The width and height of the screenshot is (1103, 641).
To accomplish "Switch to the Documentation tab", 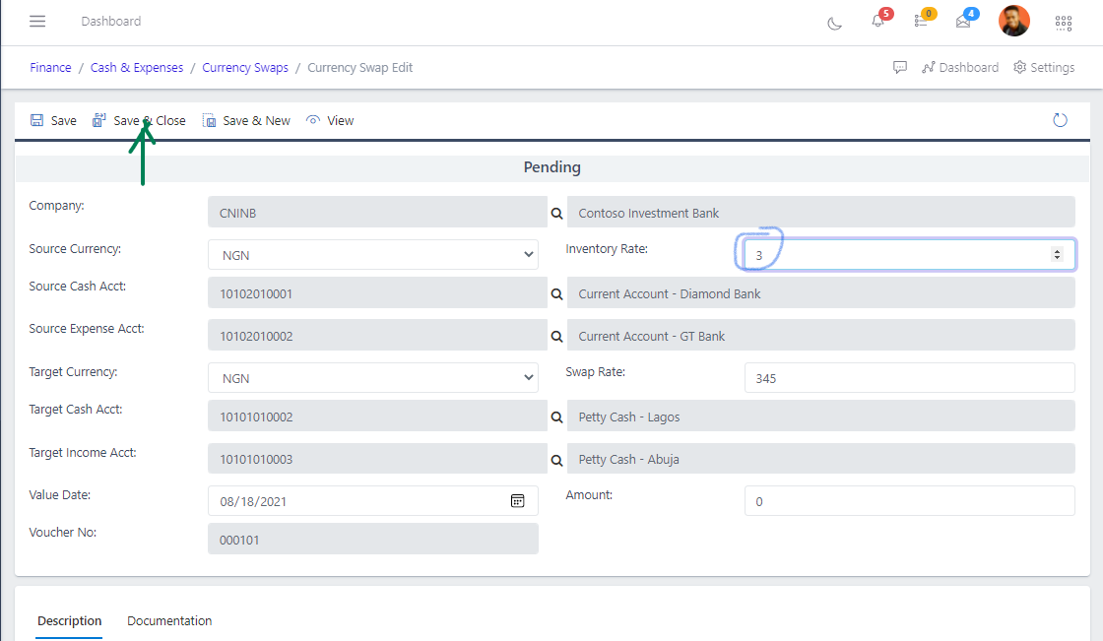I will (169, 621).
